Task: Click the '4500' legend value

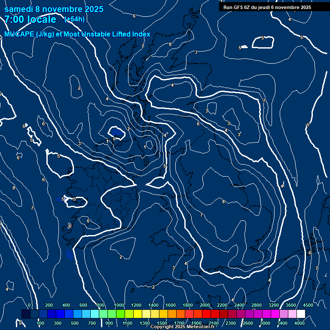Action: pyautogui.click(x=308, y=305)
